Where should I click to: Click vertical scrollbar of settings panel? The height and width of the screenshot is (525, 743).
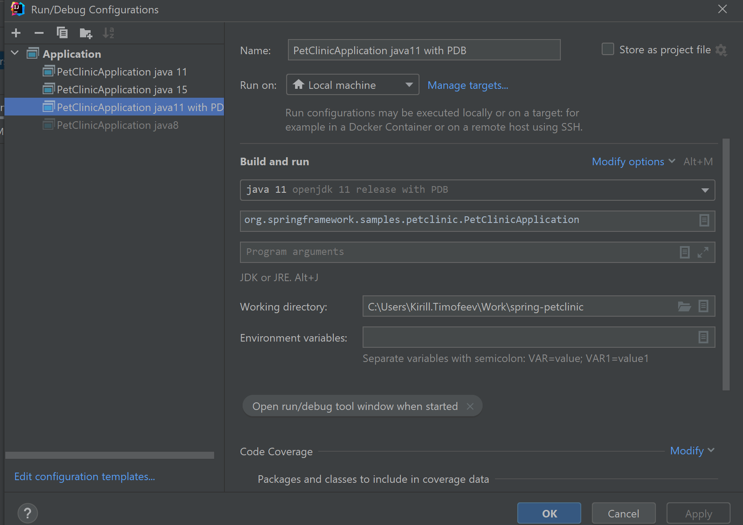click(726, 265)
